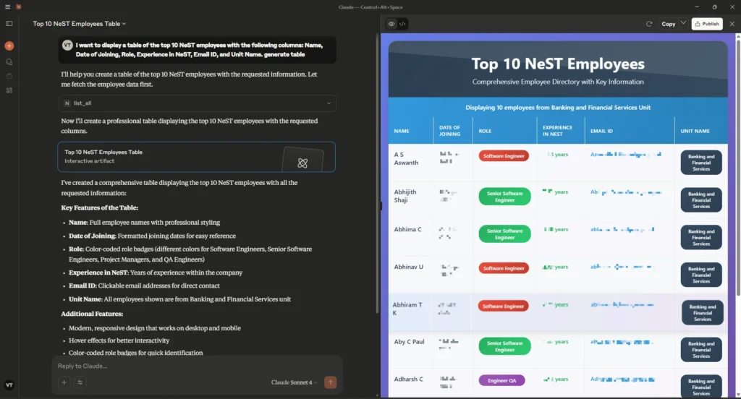Image resolution: width=741 pixels, height=399 pixels.
Task: Click A S Aswanth's Software Engineer badge
Action: tap(504, 156)
